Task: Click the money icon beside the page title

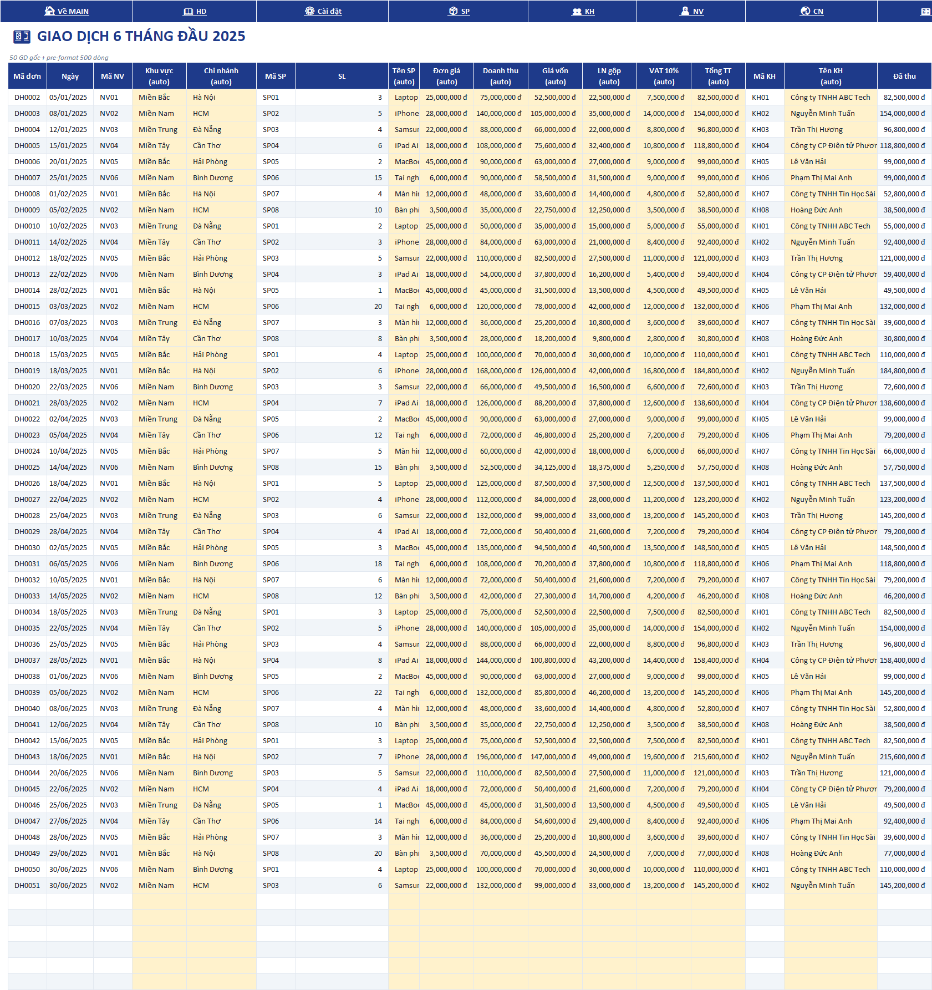Action: click(22, 37)
